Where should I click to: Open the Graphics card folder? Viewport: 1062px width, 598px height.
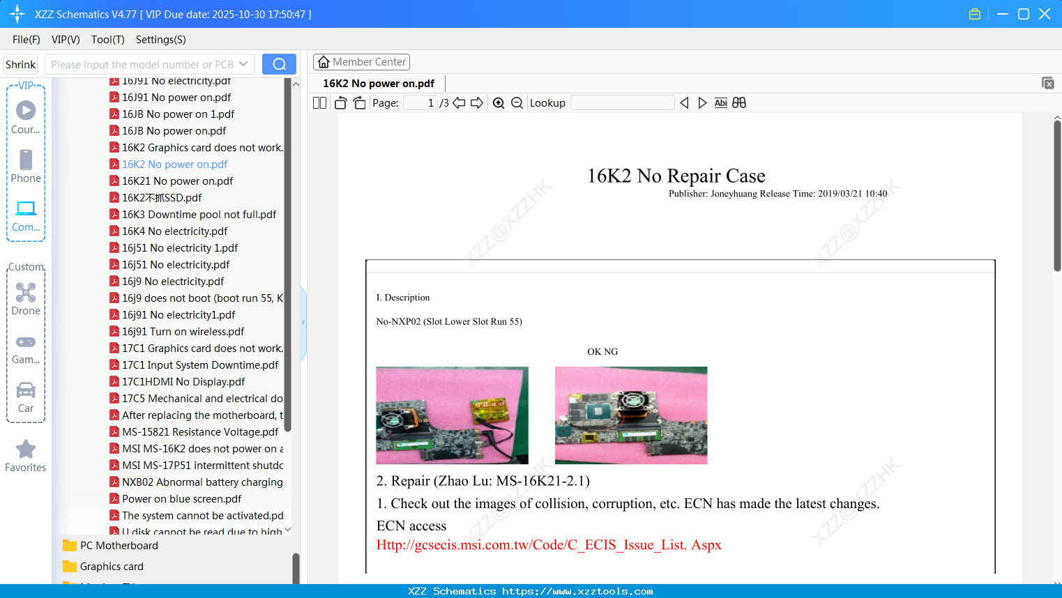[x=103, y=567]
